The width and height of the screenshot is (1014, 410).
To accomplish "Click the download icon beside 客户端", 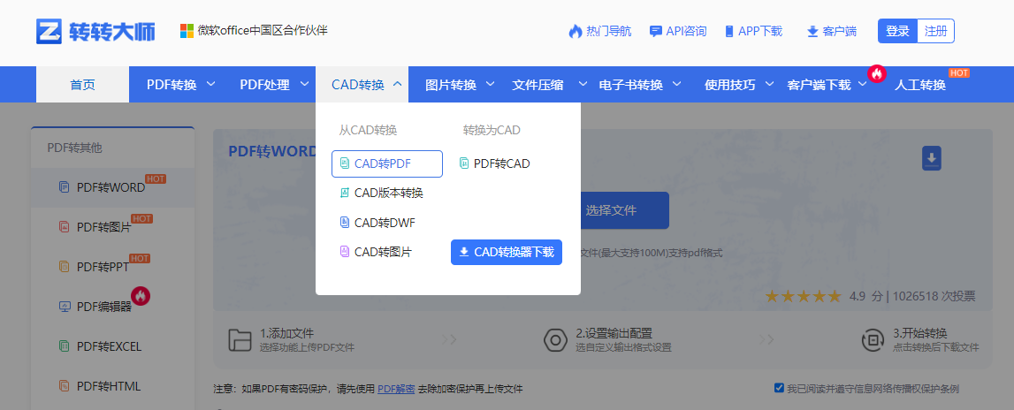I will [x=813, y=32].
